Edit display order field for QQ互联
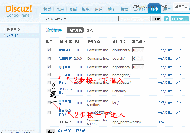Image resolution: width=190 pixels, height=133 pixels. pos(138,67)
